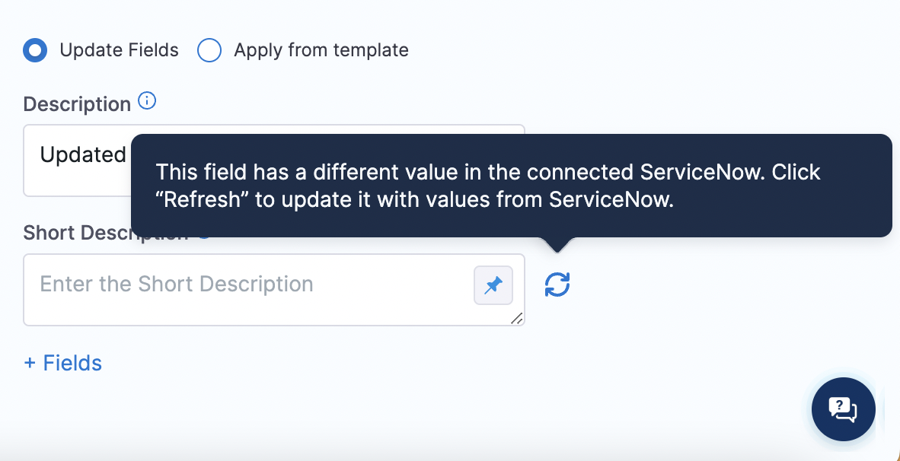Click the partially hidden Short Description info icon
900x461 pixels.
(204, 237)
